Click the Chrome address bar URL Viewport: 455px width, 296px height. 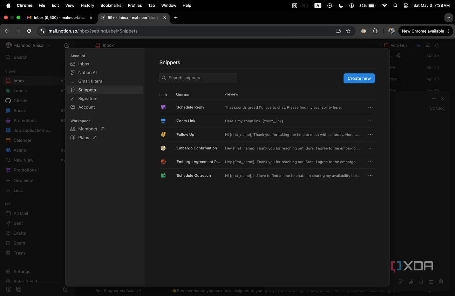(x=93, y=31)
